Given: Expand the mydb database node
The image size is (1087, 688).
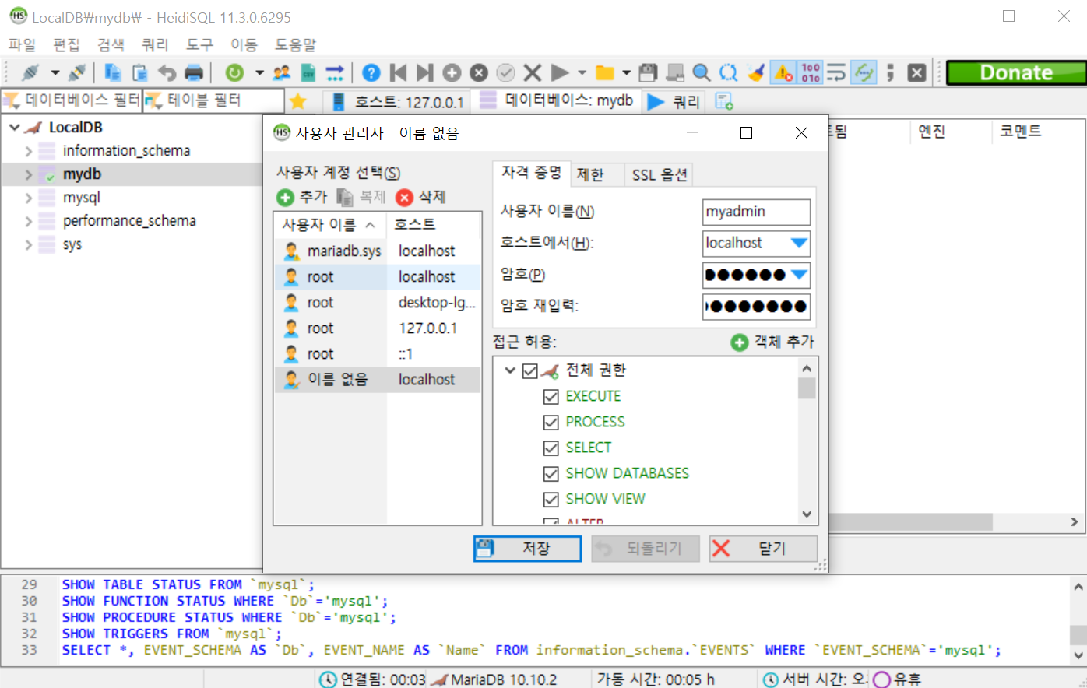Looking at the screenshot, I should [29, 174].
